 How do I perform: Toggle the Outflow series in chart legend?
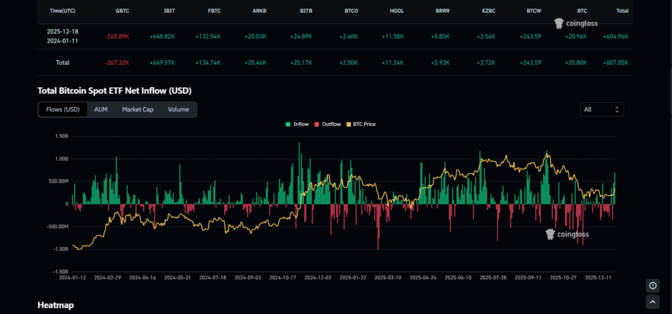pyautogui.click(x=327, y=124)
